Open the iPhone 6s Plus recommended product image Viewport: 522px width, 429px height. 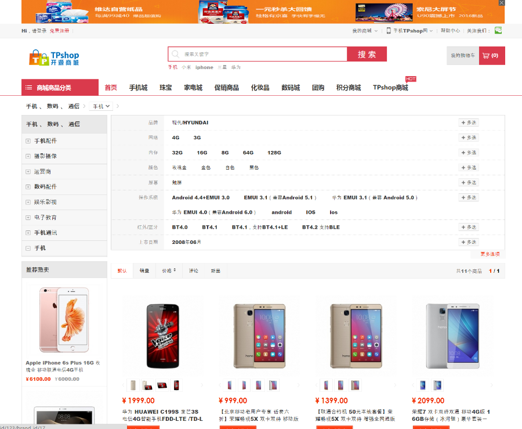(64, 320)
